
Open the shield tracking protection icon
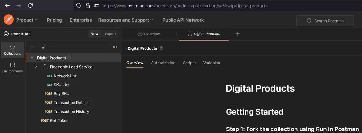click(79, 5)
